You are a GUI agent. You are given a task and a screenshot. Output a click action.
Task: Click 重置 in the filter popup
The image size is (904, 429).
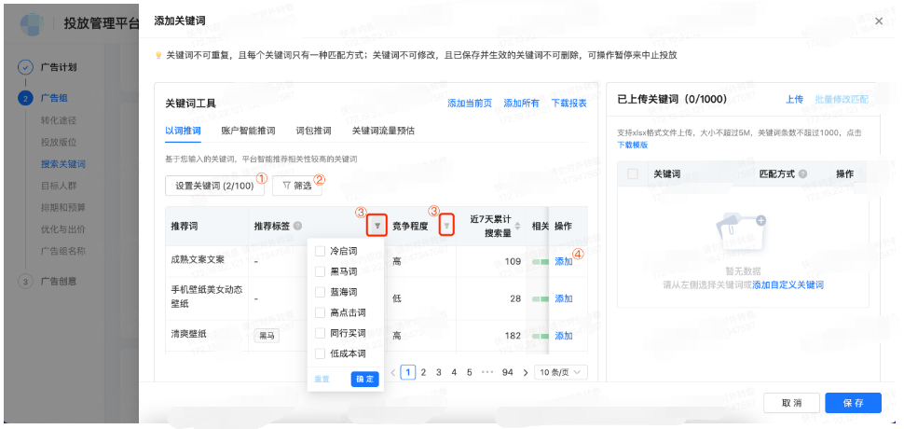[322, 380]
